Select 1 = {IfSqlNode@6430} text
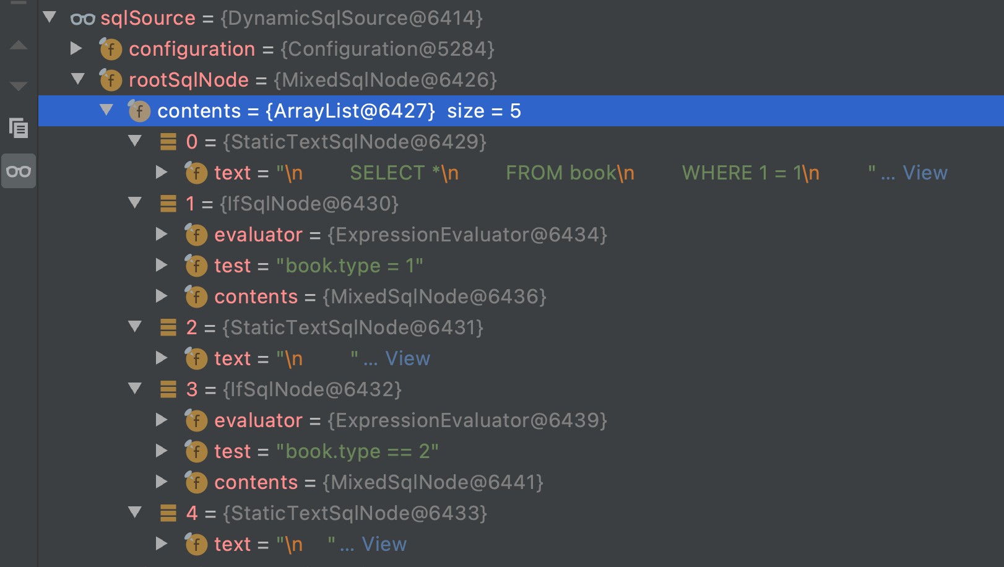 pos(292,204)
